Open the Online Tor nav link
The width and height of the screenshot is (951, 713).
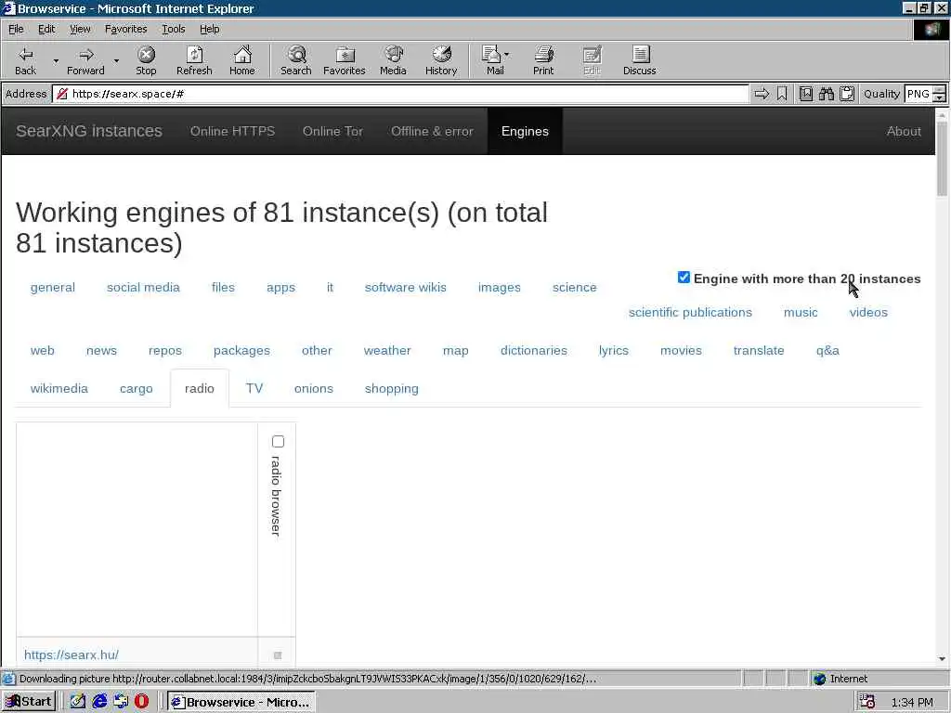pyautogui.click(x=332, y=131)
